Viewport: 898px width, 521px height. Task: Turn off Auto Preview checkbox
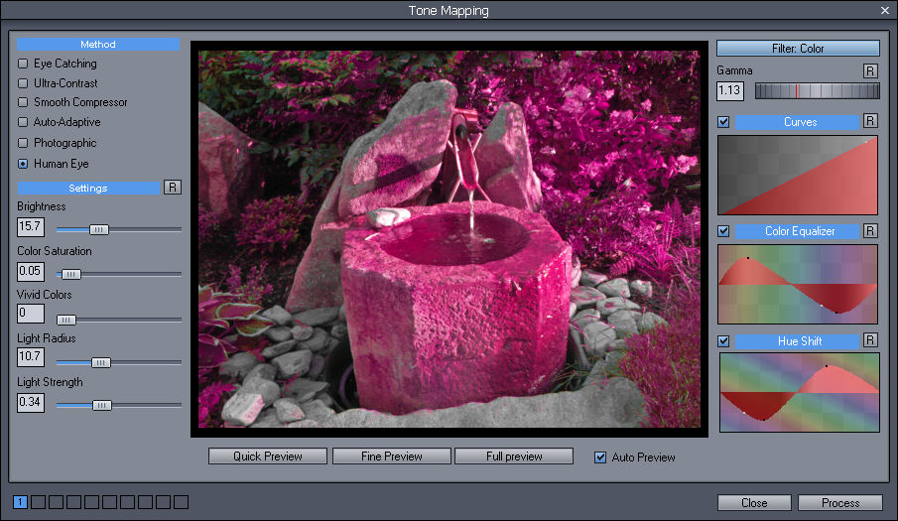point(599,457)
